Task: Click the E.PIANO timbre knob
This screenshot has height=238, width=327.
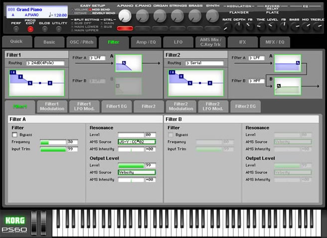Action: tap(143, 16)
